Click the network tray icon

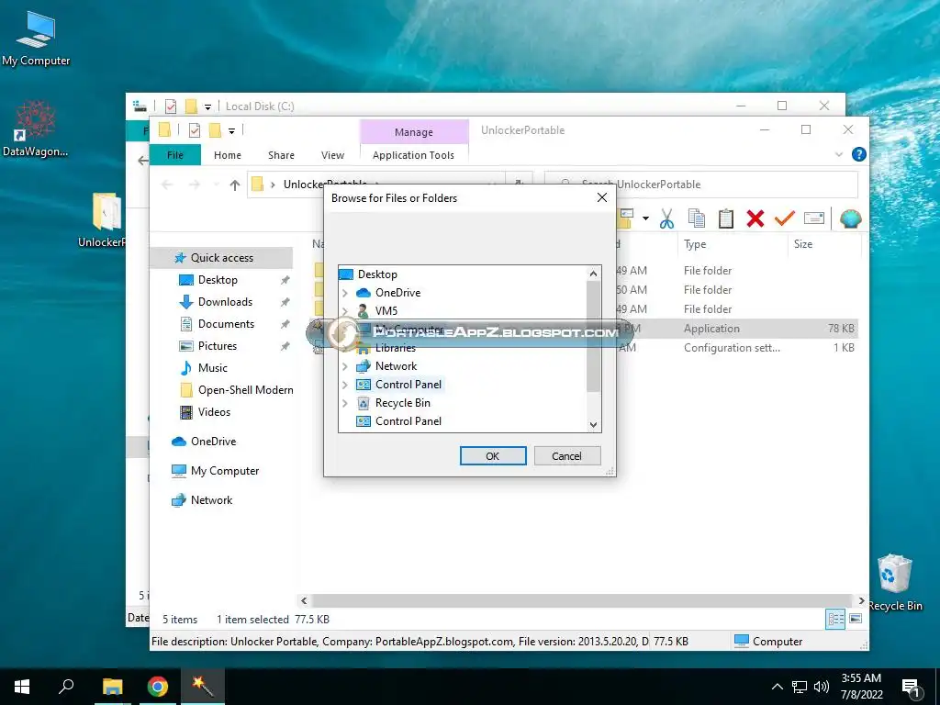800,687
